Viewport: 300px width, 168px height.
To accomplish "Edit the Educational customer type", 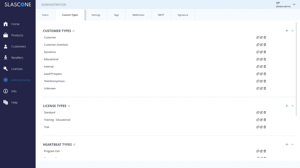I will coord(261,59).
